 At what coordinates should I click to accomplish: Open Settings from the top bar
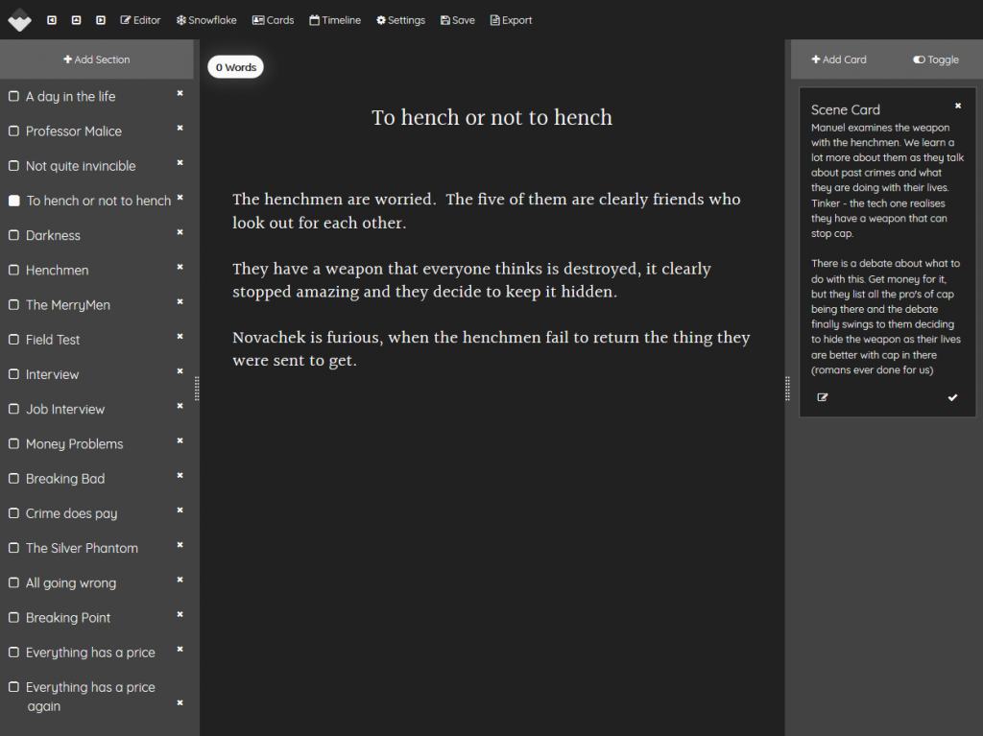(400, 20)
